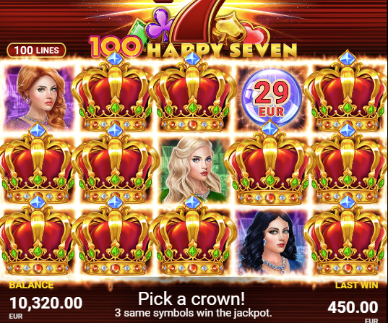Pick the crown in bottom row, third reel

pos(192,236)
